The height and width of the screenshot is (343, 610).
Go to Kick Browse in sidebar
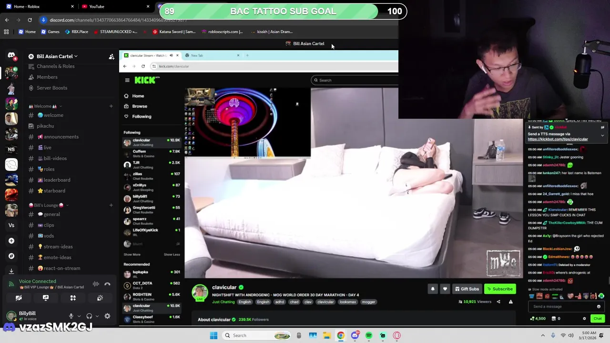click(136, 106)
